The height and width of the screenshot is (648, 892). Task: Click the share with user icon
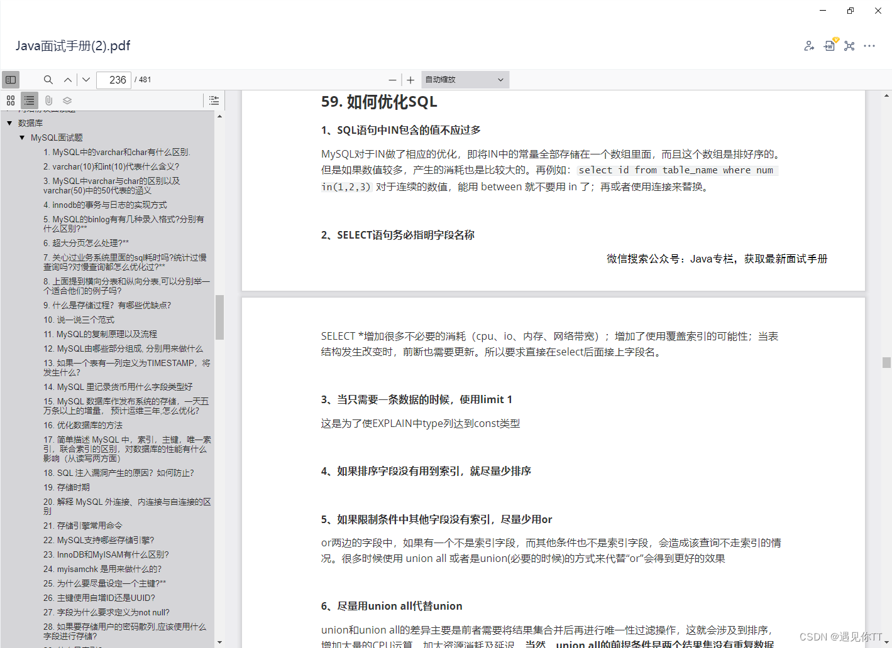click(x=809, y=46)
